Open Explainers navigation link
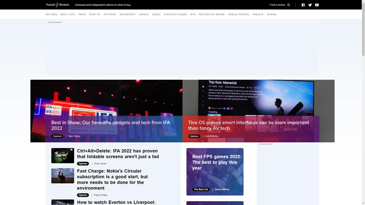365x205 pixels. point(127,14)
